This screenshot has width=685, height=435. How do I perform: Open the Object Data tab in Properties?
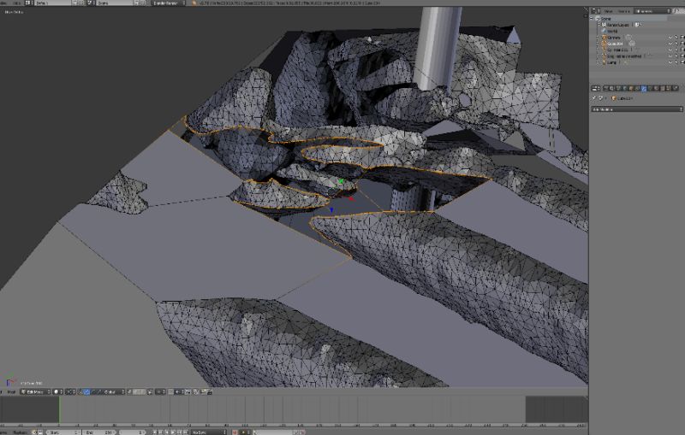point(650,89)
